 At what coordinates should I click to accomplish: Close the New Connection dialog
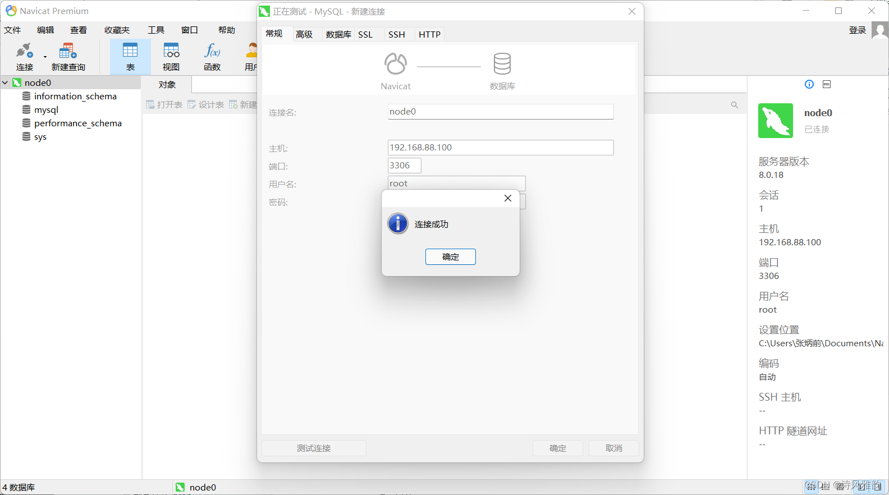(x=632, y=11)
